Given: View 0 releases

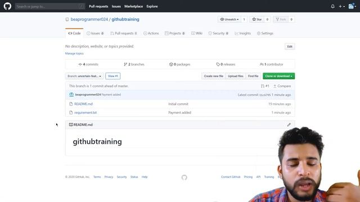Looking at the screenshot, I should [x=226, y=65].
